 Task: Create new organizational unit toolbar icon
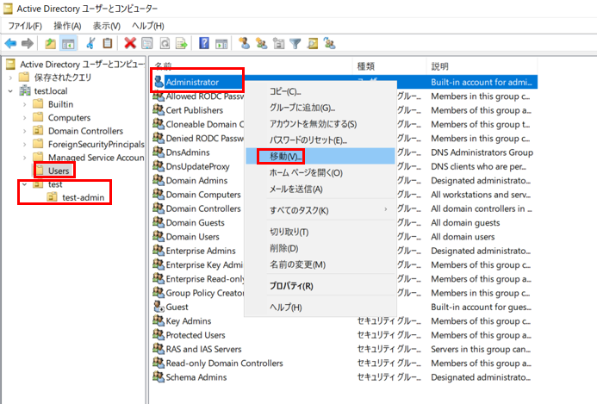pos(279,43)
